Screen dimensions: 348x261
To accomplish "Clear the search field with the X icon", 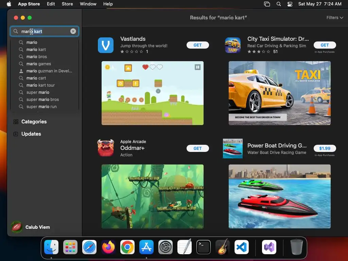I will (73, 31).
